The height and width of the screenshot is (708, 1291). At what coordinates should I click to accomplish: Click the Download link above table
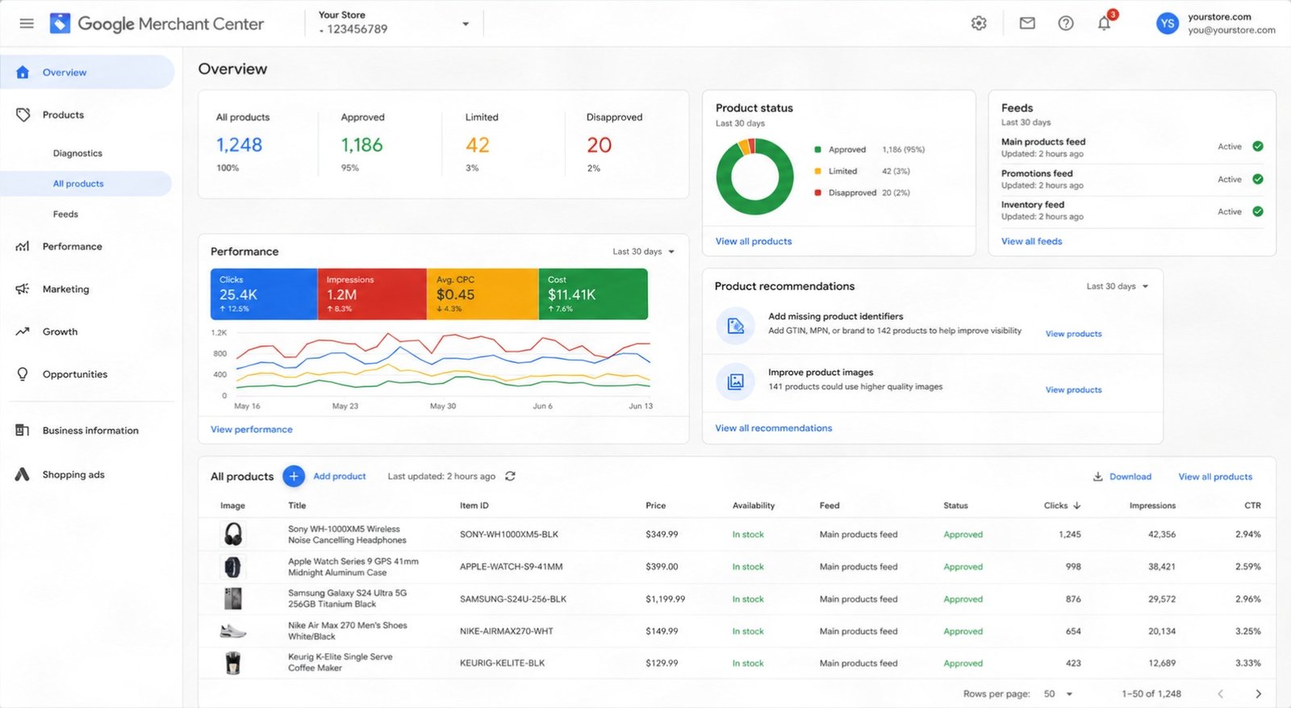[x=1130, y=477]
